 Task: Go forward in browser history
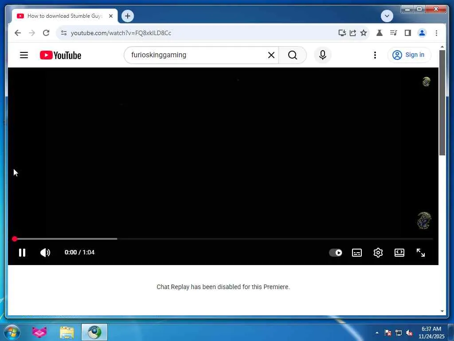(x=32, y=33)
